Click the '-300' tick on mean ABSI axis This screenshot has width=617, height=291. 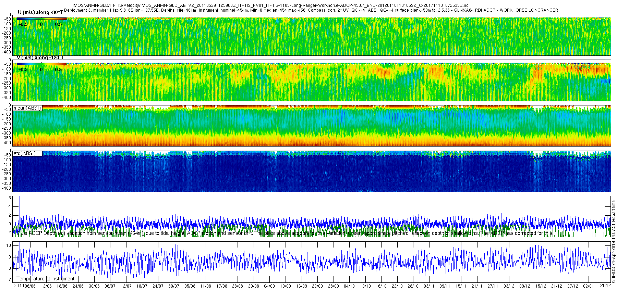coord(7,133)
